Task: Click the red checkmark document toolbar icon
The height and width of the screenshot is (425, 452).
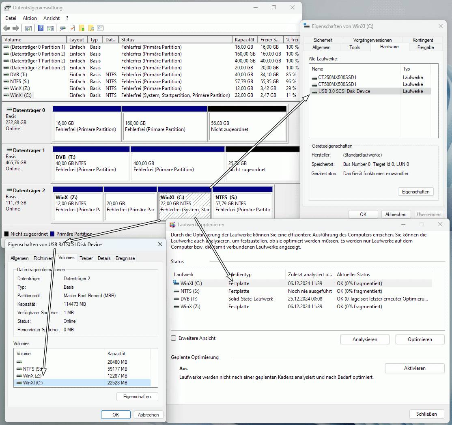Action: pos(72,28)
